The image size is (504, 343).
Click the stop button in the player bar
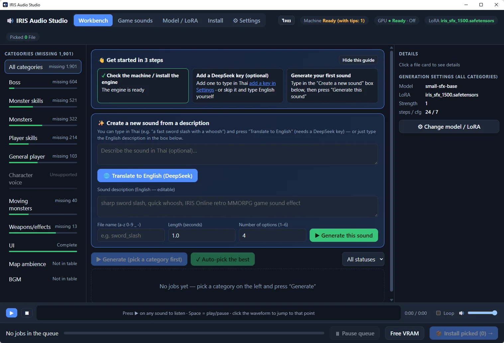[27, 313]
